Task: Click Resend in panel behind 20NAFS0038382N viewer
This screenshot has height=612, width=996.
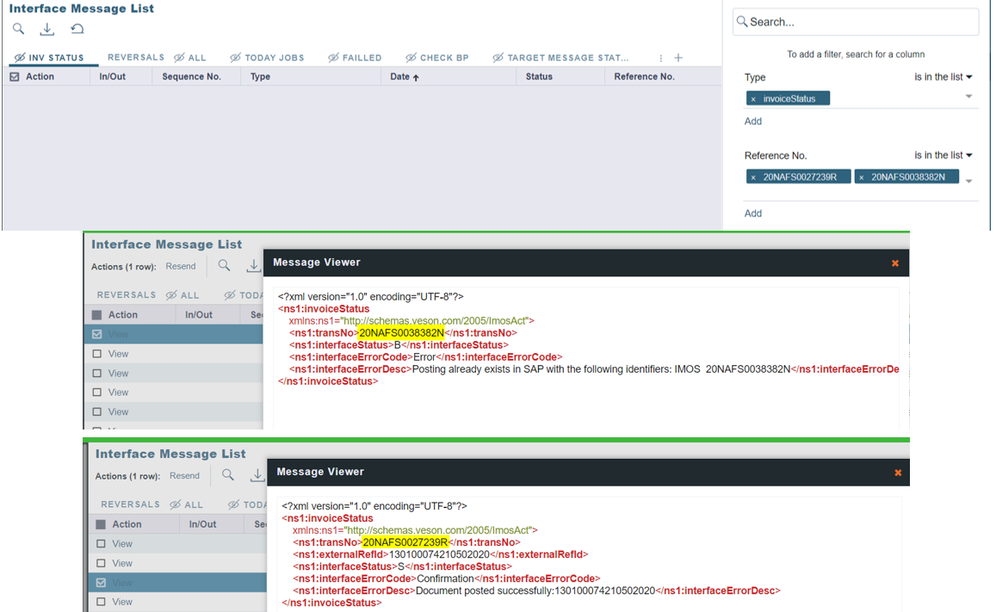Action: (181, 266)
